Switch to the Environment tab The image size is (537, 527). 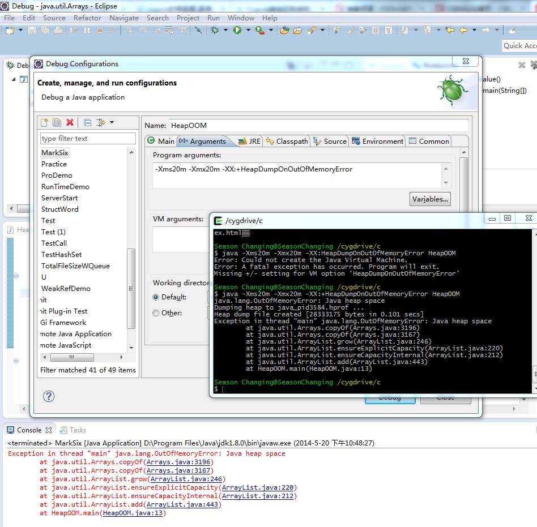377,141
